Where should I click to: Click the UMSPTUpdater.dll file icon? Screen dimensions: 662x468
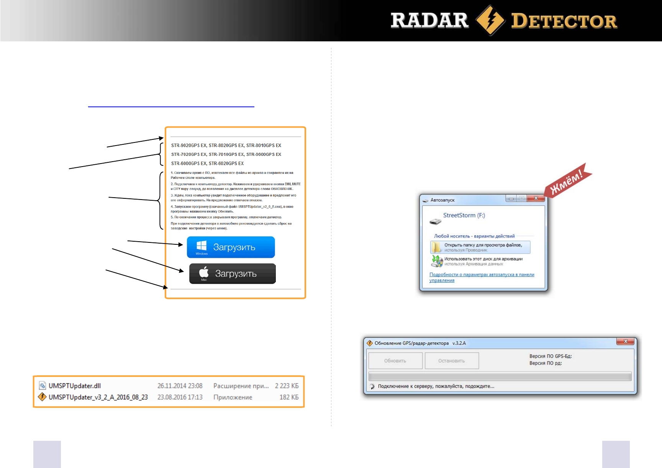click(43, 386)
